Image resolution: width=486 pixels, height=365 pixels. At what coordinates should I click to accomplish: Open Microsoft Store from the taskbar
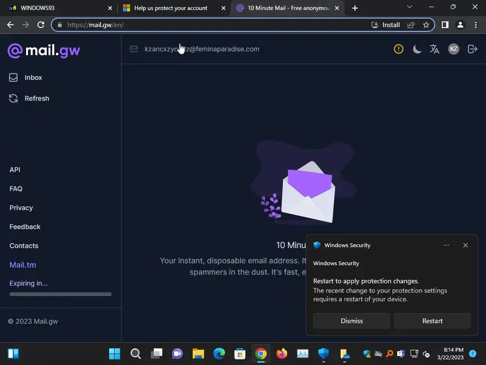240,354
